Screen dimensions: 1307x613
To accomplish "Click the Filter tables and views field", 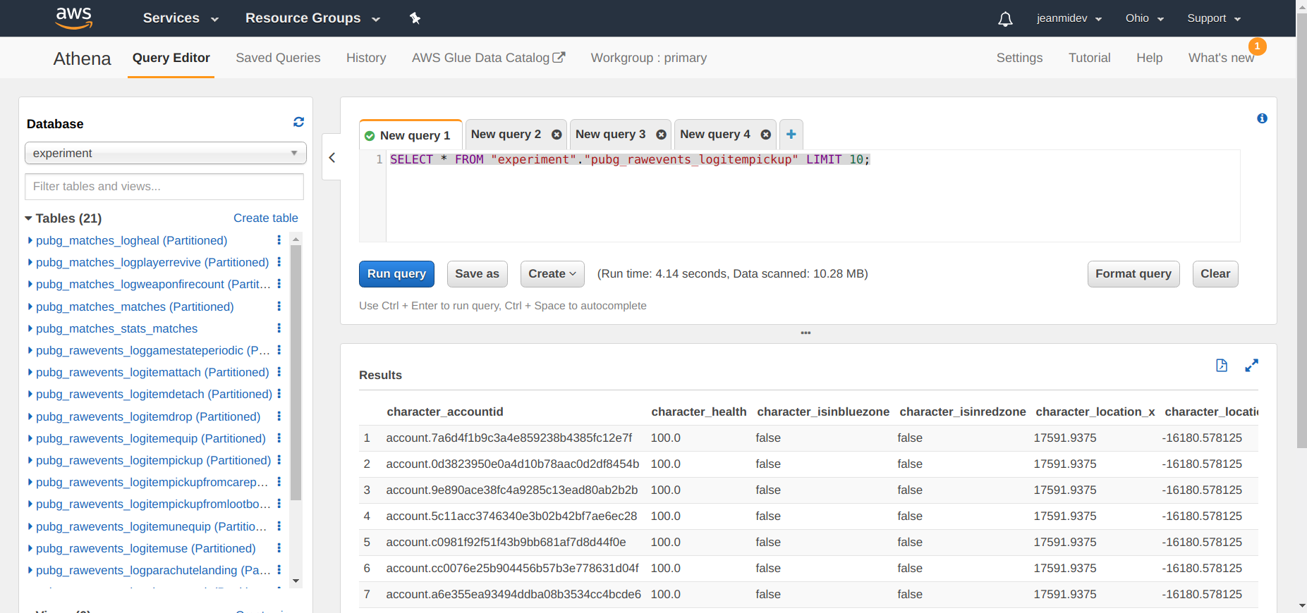I will [164, 187].
